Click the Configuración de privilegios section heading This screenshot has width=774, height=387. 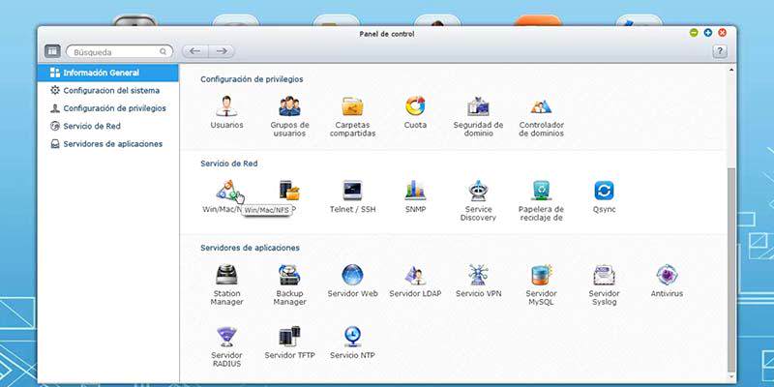pos(252,79)
